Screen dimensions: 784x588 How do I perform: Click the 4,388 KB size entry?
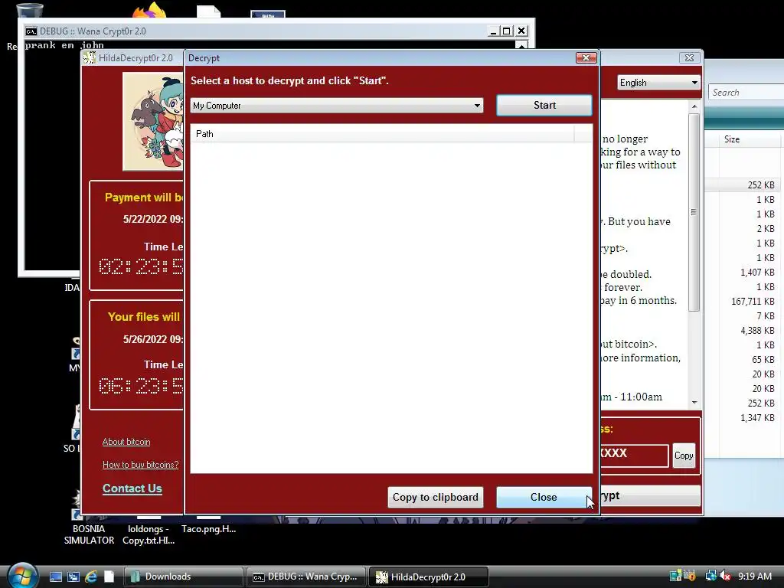pyautogui.click(x=757, y=331)
